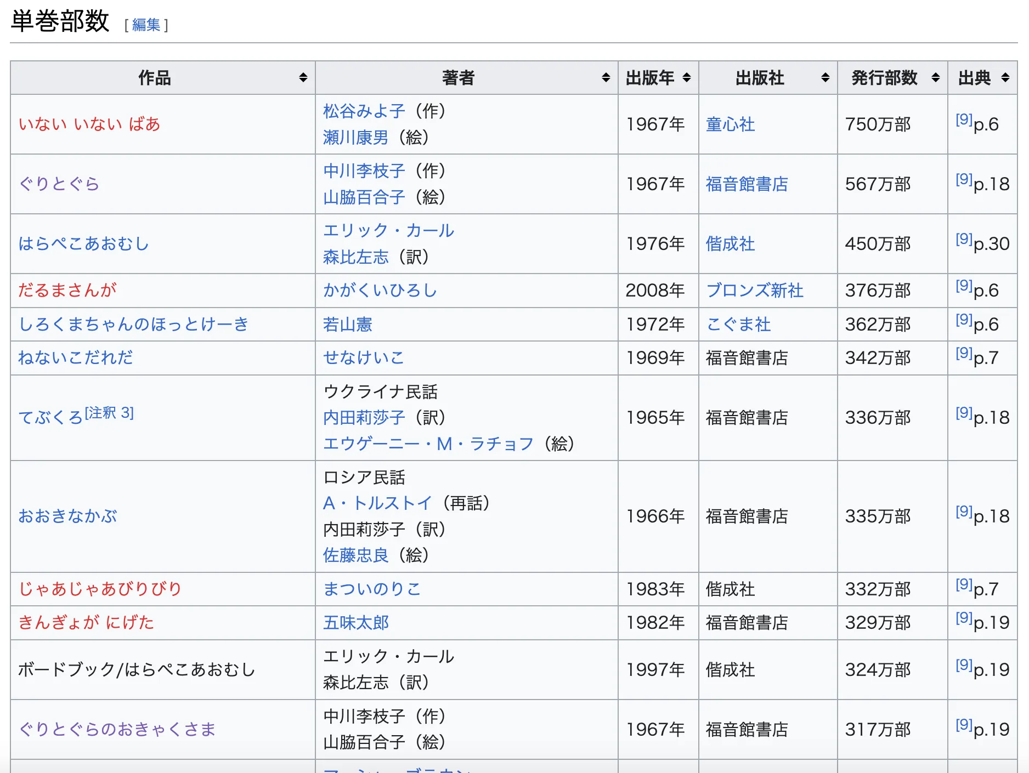Click the ブロンズ新社 publisher link
This screenshot has height=773, width=1029.
click(x=754, y=291)
